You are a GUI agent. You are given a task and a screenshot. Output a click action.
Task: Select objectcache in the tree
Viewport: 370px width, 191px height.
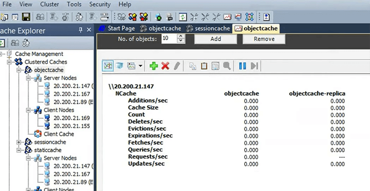[49, 70]
